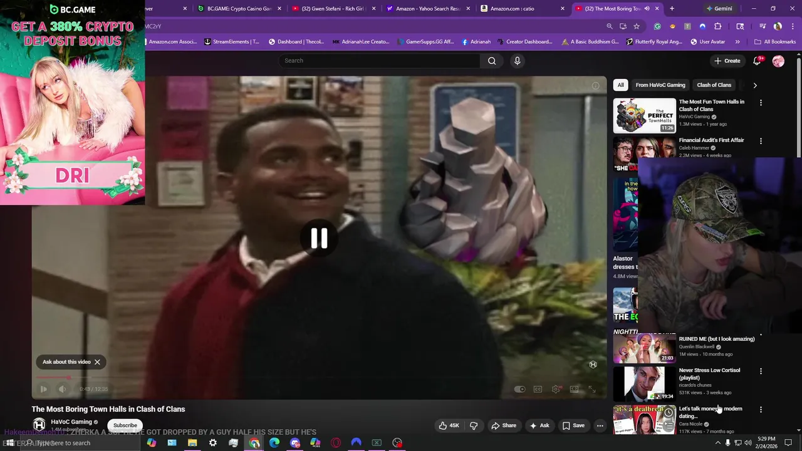Mute the video with the volume icon

pyautogui.click(x=62, y=389)
